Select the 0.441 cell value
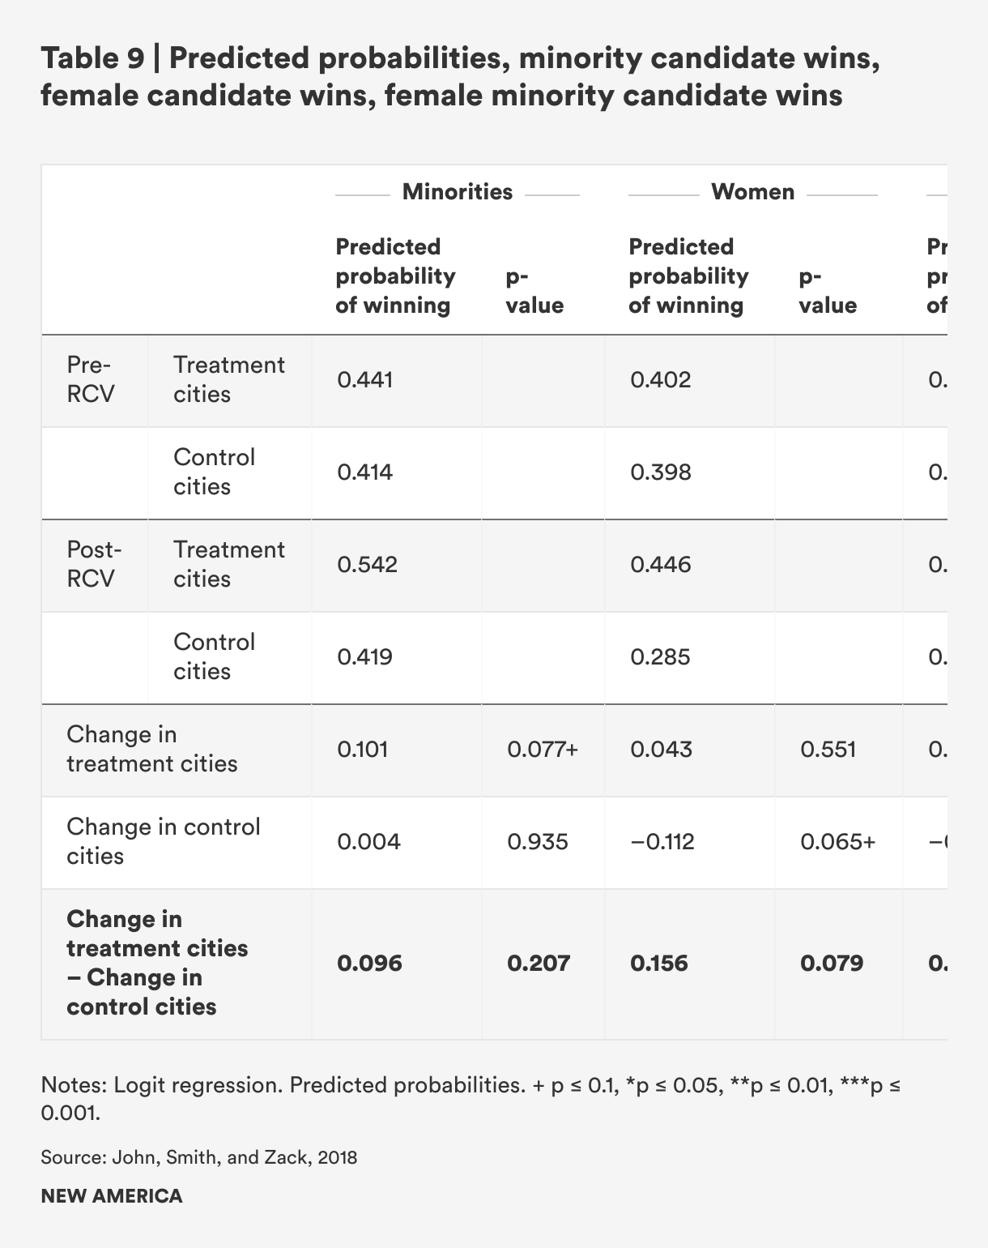This screenshot has height=1248, width=988. pos(365,380)
